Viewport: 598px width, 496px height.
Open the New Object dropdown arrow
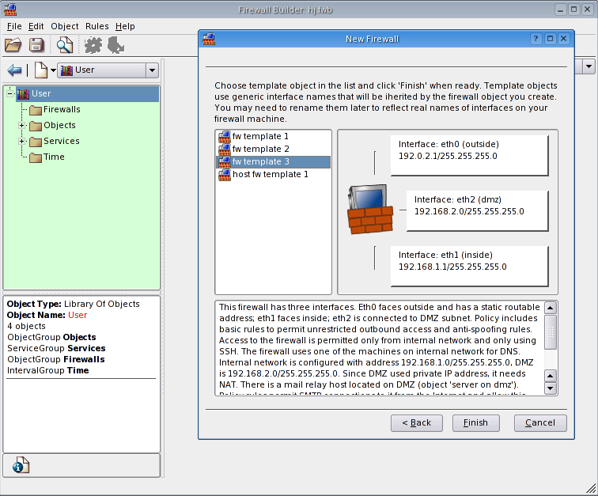coord(53,70)
